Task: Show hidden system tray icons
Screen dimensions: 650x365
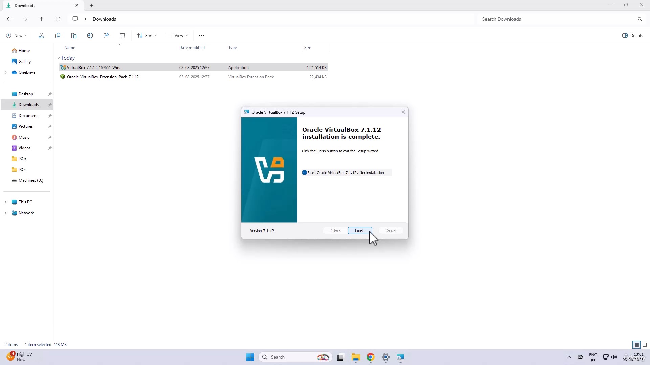Action: click(569, 357)
